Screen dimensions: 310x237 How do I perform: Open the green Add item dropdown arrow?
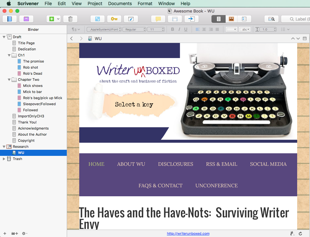(58, 19)
